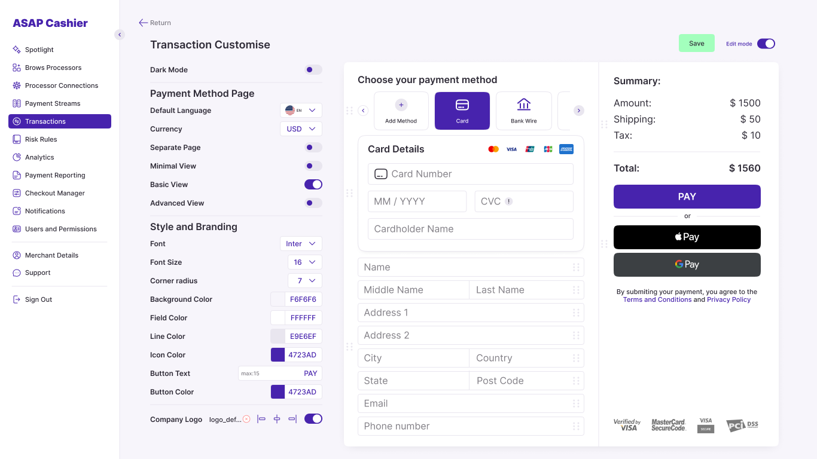The width and height of the screenshot is (817, 459).
Task: Enable Minimal View toggle
Action: [x=313, y=166]
